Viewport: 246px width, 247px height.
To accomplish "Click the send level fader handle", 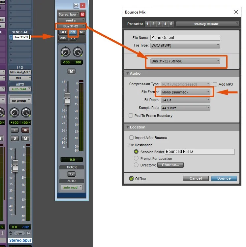I will pos(68,99).
